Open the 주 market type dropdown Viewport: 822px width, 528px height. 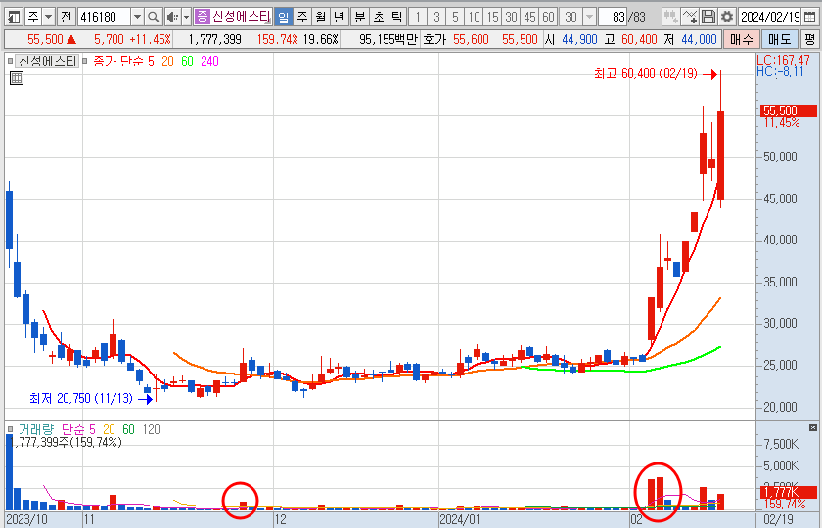(48, 18)
